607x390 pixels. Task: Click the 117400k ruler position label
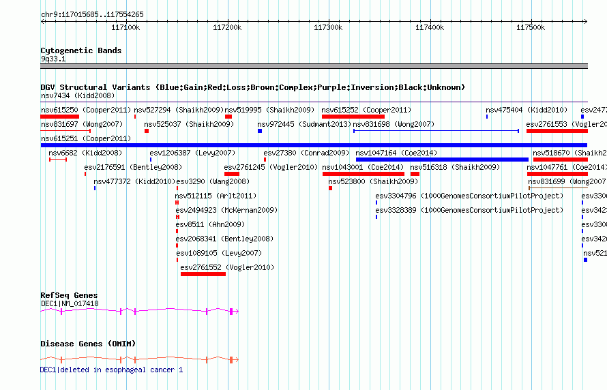tap(430, 27)
